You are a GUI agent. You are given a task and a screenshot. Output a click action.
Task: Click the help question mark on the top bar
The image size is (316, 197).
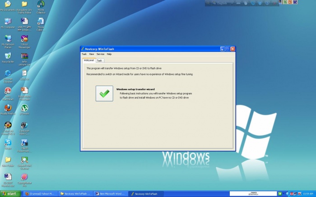pyautogui.click(x=267, y=3)
